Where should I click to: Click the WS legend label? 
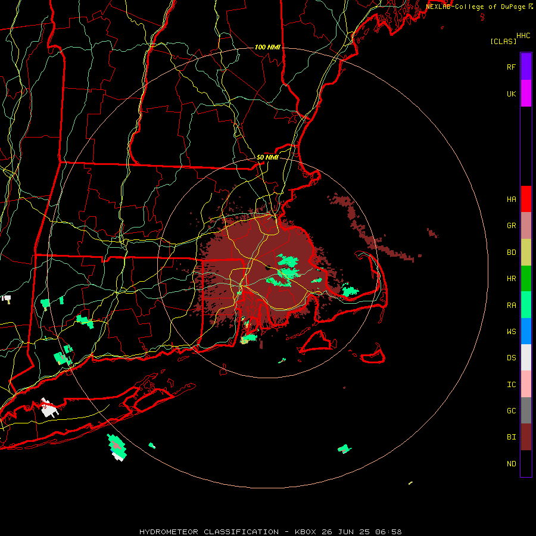click(511, 332)
